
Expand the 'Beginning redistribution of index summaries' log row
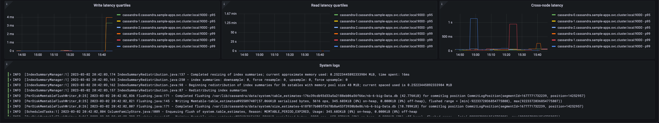click(11, 85)
